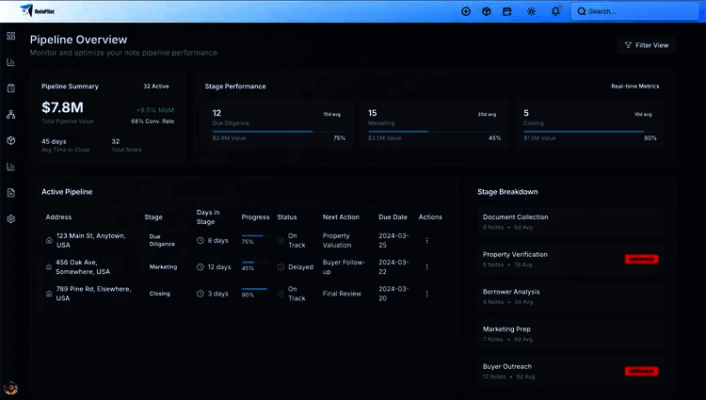Screen dimensions: 706x400
Task: Open the Filter View dropdown
Action: pos(645,45)
